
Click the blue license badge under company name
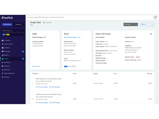(x=4, y=35)
